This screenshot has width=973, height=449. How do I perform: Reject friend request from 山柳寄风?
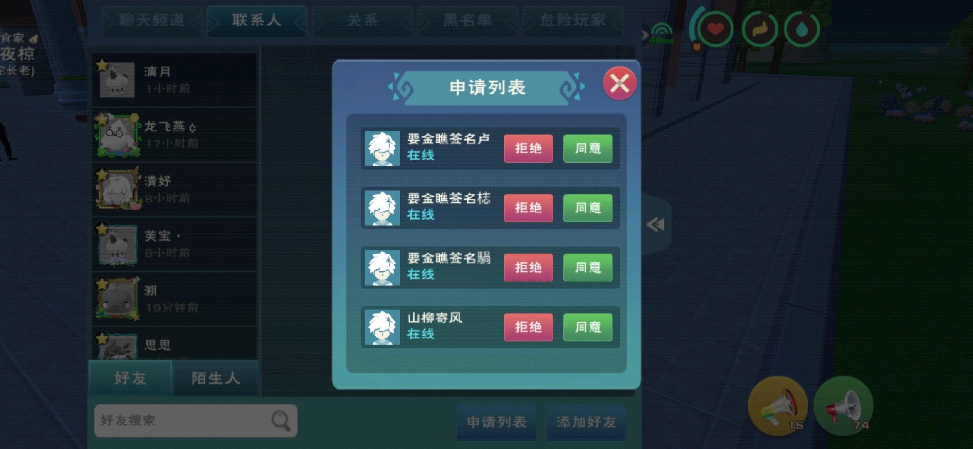point(528,327)
